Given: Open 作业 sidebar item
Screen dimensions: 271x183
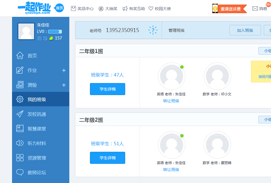Looking at the screenshot, I should [41, 70].
